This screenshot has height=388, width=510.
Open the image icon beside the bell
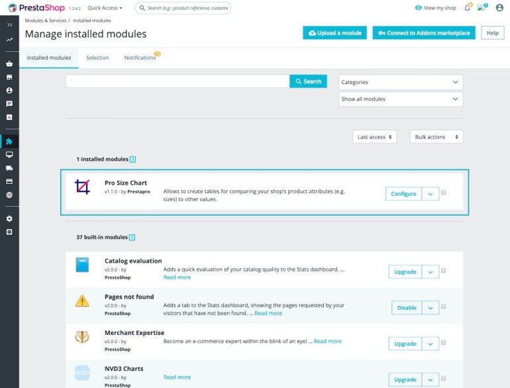(482, 7)
